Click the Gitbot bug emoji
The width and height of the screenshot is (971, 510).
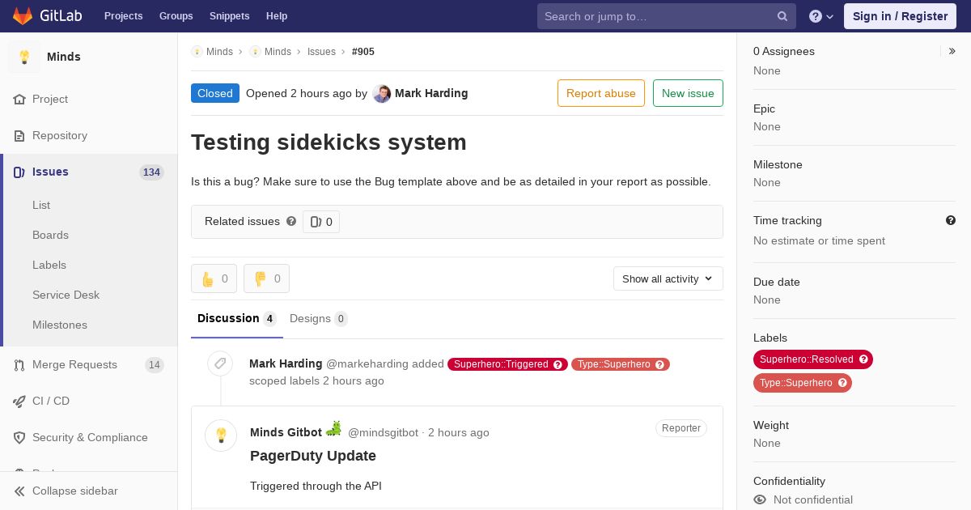[333, 429]
